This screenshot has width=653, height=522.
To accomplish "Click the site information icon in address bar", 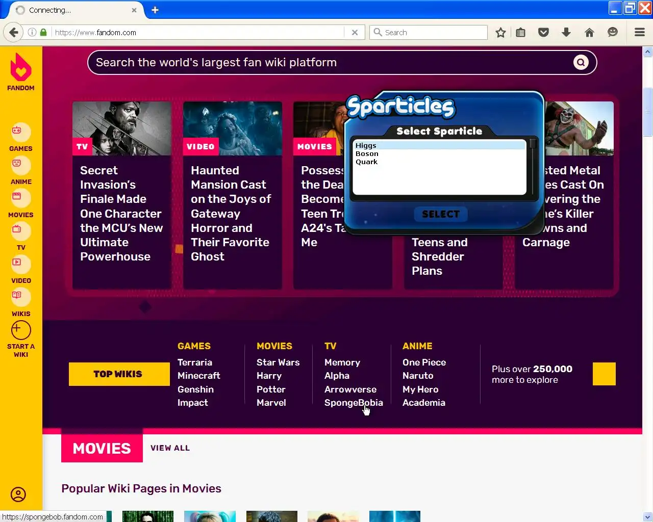I will coord(32,32).
